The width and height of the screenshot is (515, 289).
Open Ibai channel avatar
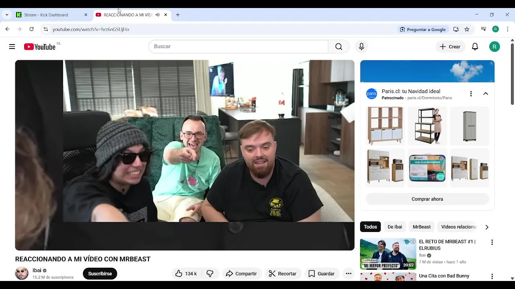22,273
